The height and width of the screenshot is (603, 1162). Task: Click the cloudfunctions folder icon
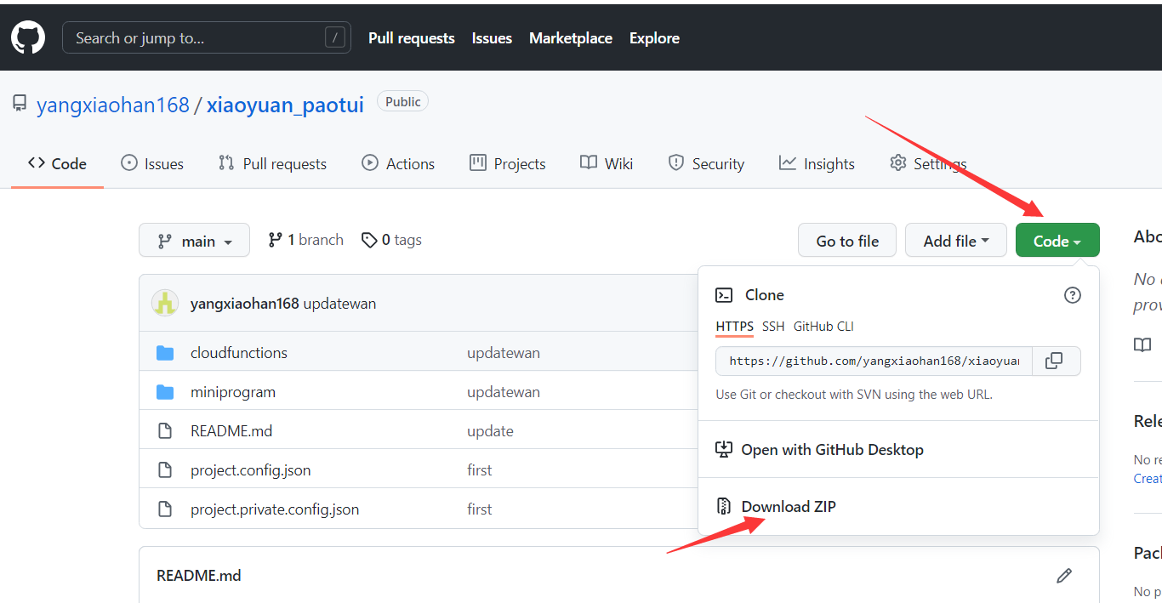[165, 352]
